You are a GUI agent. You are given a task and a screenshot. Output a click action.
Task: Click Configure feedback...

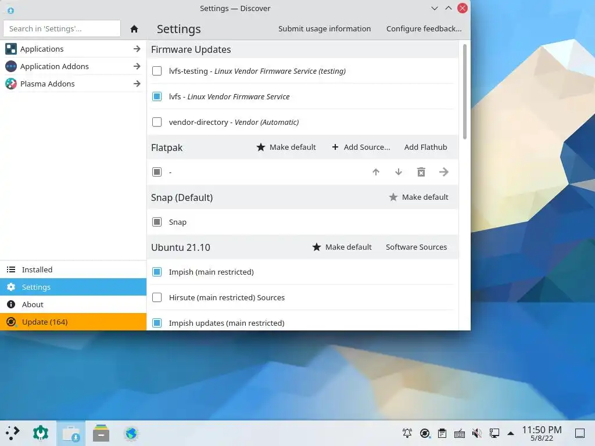pos(424,29)
